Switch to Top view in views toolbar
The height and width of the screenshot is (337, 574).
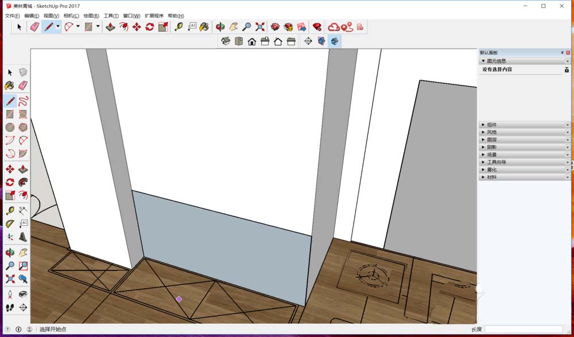tap(239, 41)
